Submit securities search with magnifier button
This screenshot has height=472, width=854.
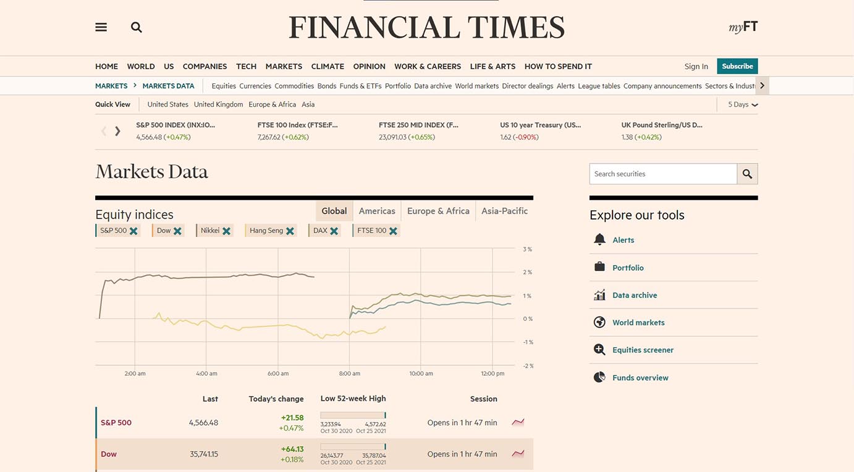point(747,174)
